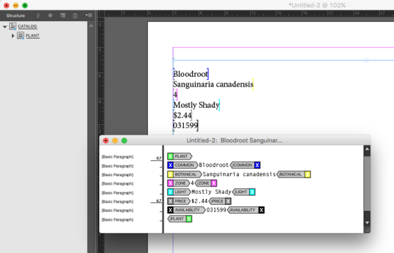Screen dimensions: 394x253
Task: Click 'Sanguinaria canadensis' on the document page
Action: (213, 84)
